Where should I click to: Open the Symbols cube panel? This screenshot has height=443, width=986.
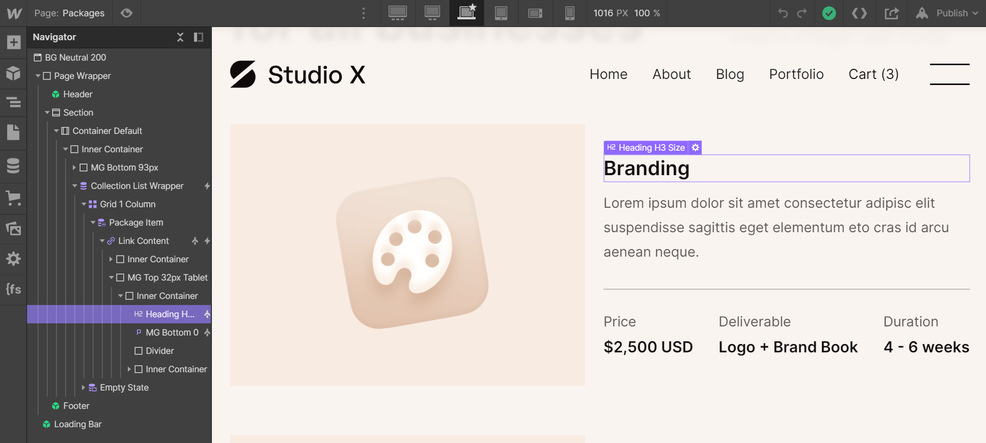point(13,73)
